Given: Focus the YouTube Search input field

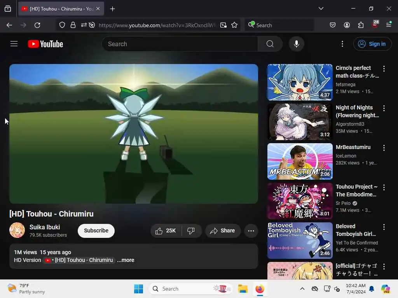Looking at the screenshot, I should [x=180, y=44].
